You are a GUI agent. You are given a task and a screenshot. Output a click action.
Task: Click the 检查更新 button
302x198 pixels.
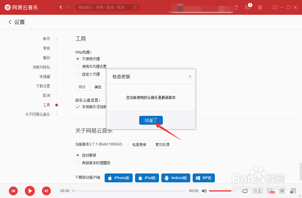pos(139,145)
